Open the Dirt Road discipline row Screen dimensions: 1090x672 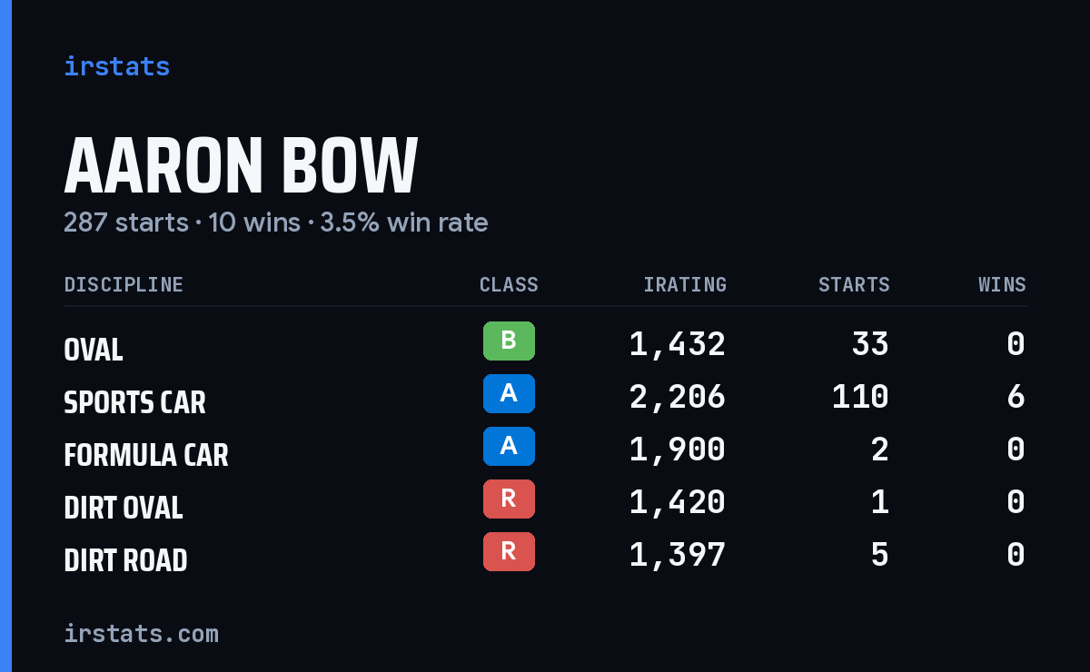[545, 555]
